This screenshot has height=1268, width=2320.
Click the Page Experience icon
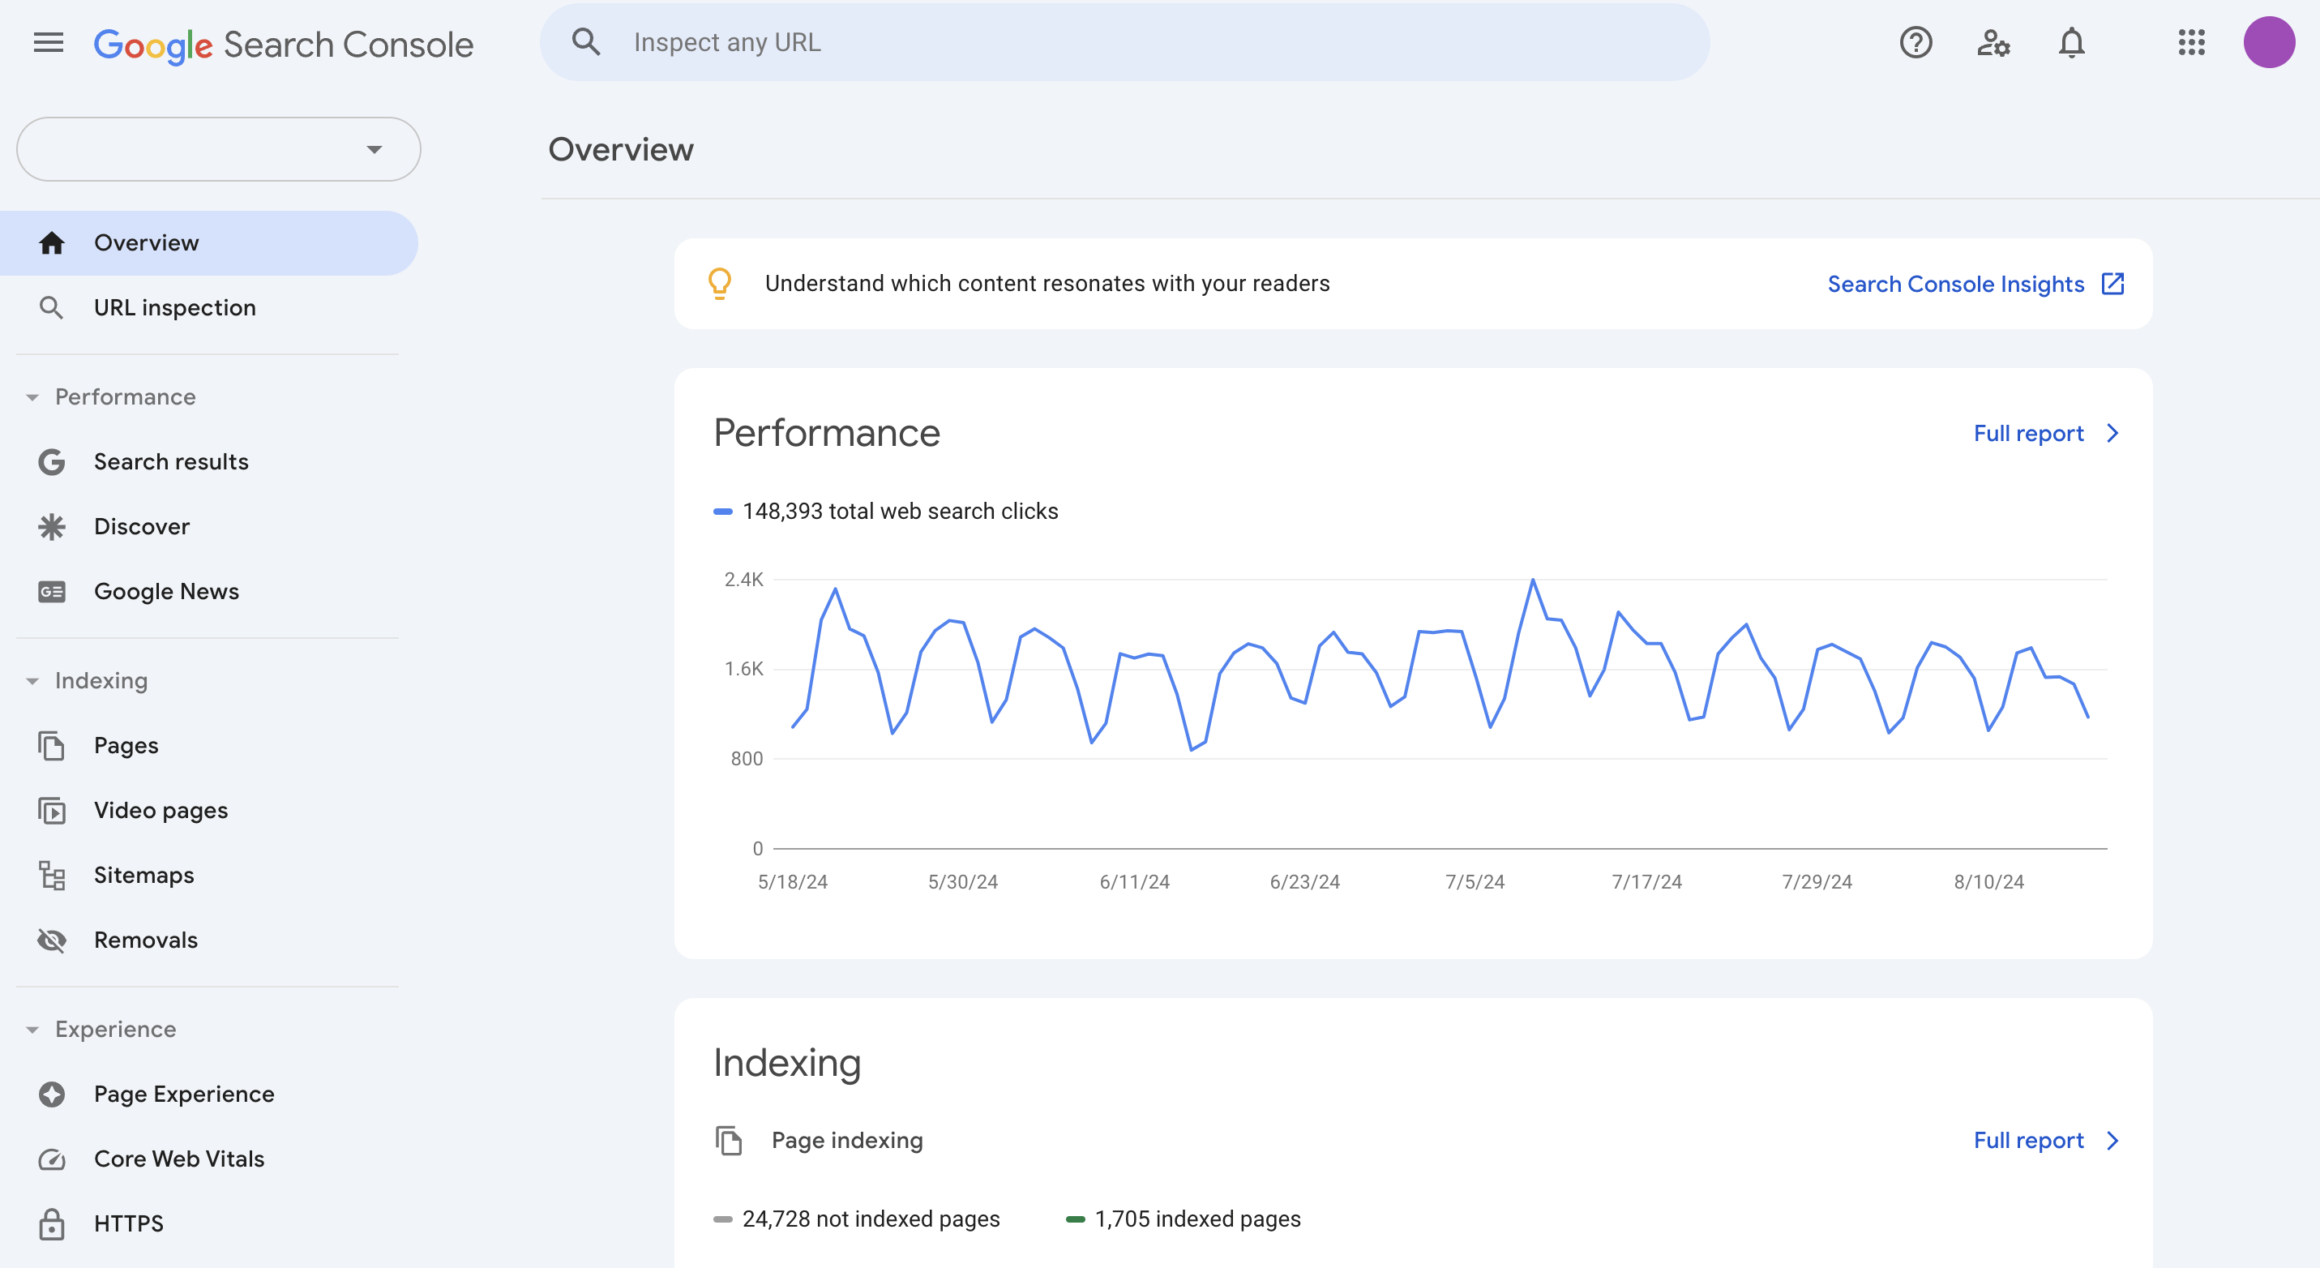[51, 1095]
